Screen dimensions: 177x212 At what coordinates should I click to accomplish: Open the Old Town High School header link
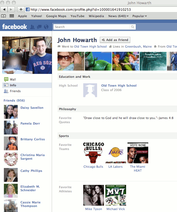90,46
